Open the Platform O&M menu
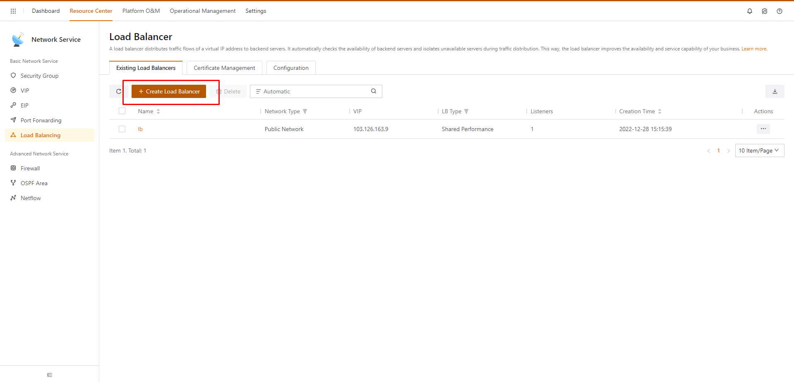The height and width of the screenshot is (382, 794). coord(141,11)
